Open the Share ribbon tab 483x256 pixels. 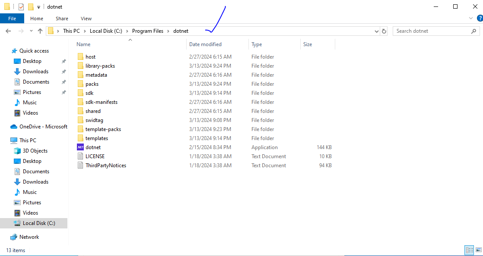click(62, 19)
